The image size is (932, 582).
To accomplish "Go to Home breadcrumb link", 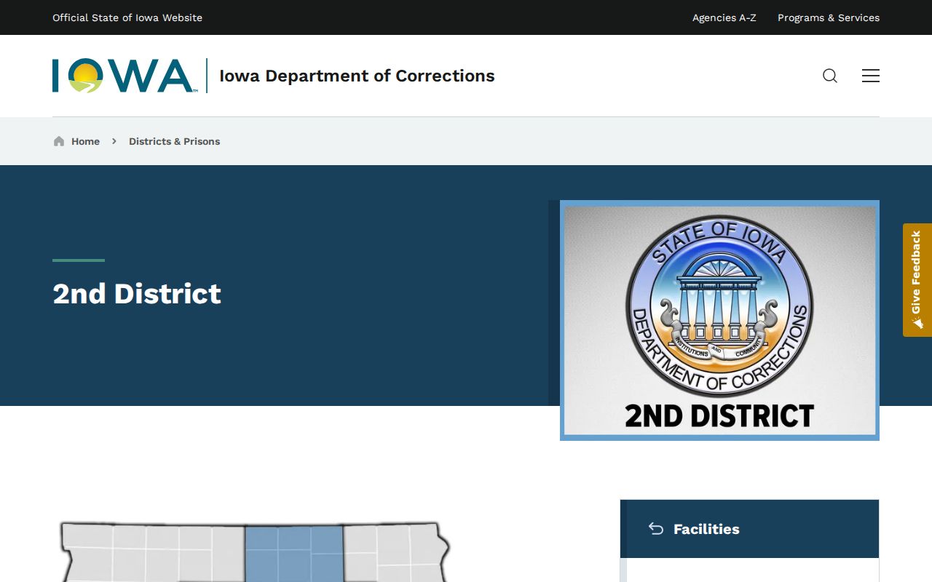I will (x=85, y=141).
